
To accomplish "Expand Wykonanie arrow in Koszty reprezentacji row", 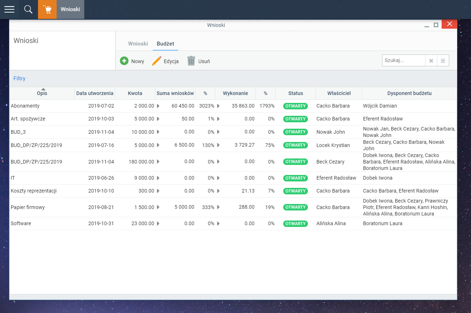I will (x=218, y=191).
